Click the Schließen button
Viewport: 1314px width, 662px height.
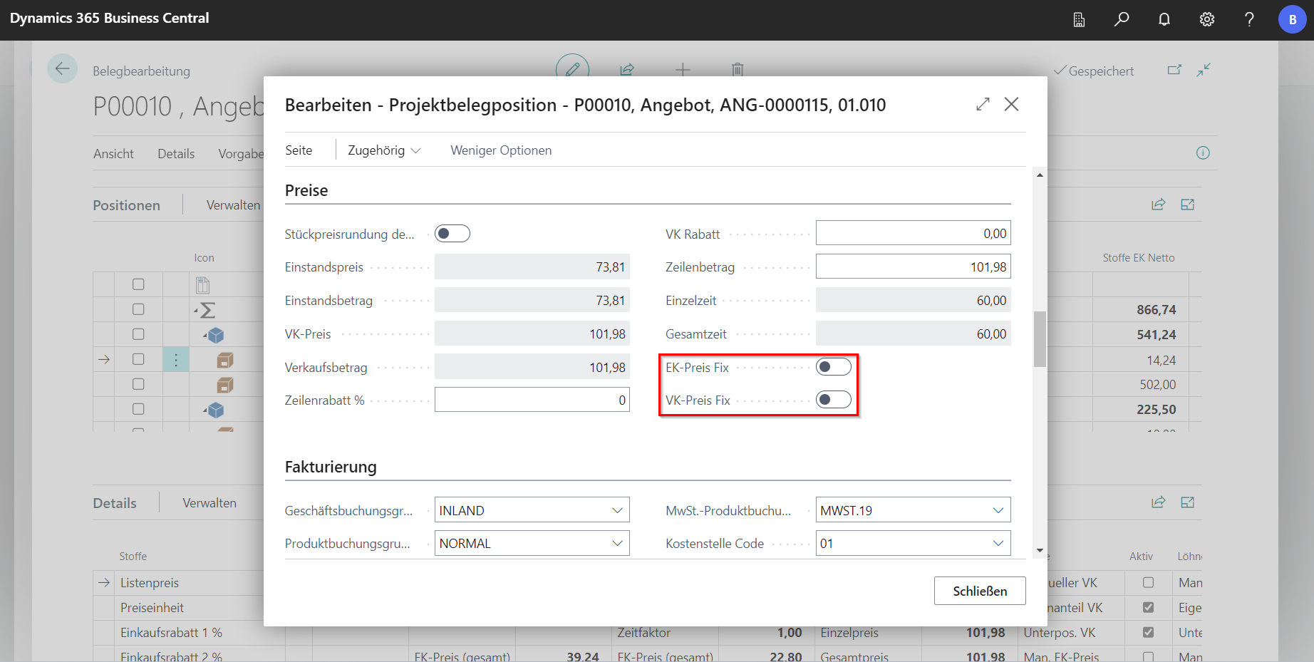pos(980,591)
